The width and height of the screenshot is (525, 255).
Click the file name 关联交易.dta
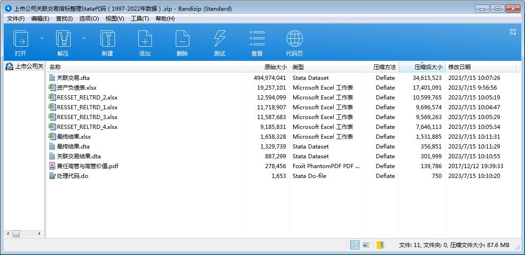pos(73,78)
